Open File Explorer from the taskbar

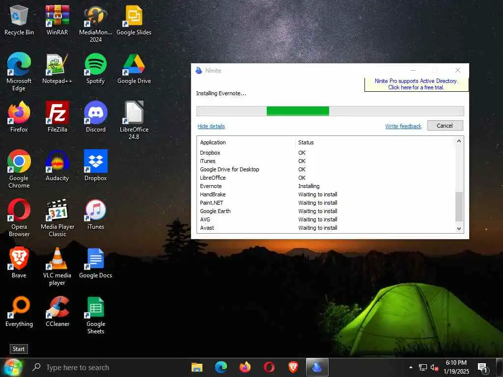196,367
